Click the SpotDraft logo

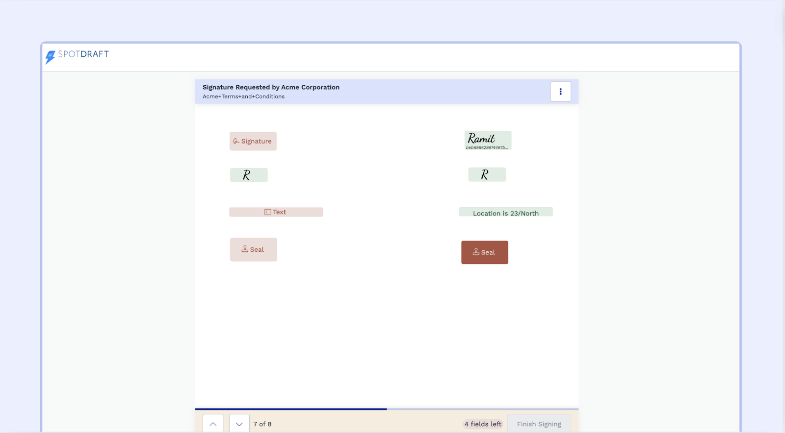point(77,56)
